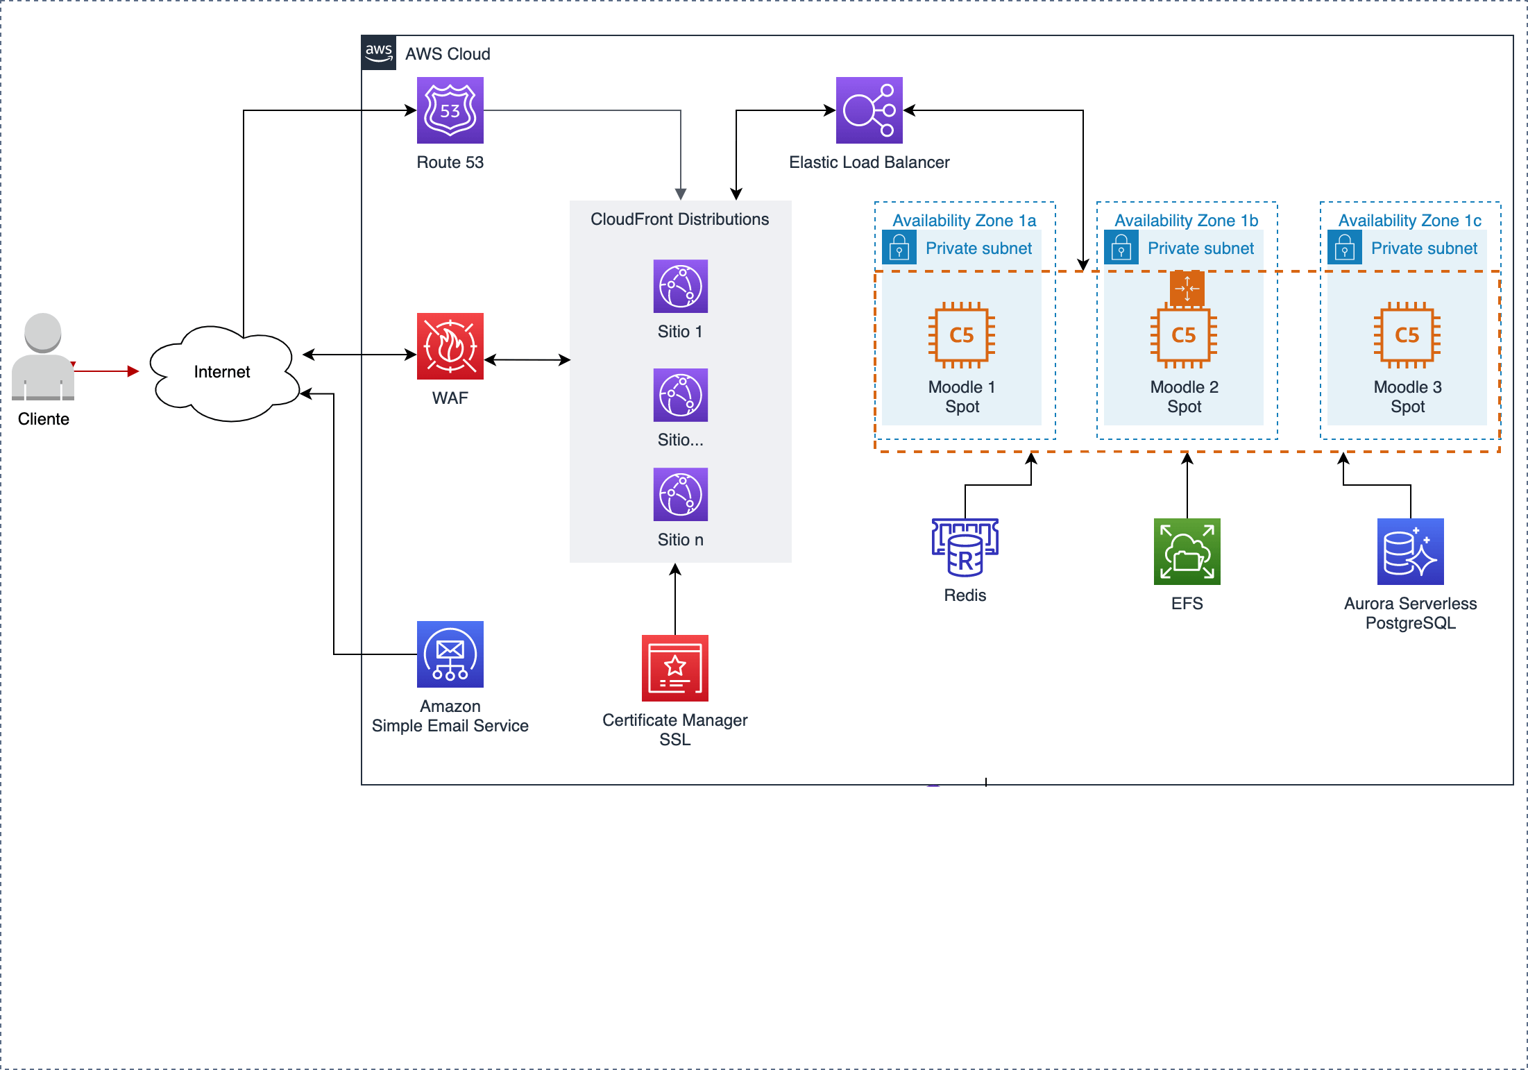The image size is (1528, 1070).
Task: Select the Moodle 2 Spot C5 instance
Action: pyautogui.click(x=1184, y=335)
